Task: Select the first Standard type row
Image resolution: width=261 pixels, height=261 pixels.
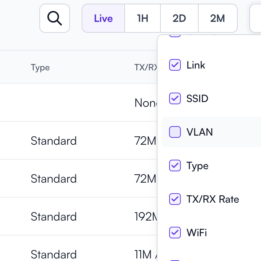Action: click(78, 140)
